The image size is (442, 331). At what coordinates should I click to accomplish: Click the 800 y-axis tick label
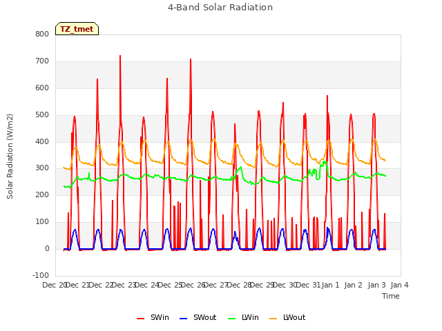pyautogui.click(x=42, y=34)
